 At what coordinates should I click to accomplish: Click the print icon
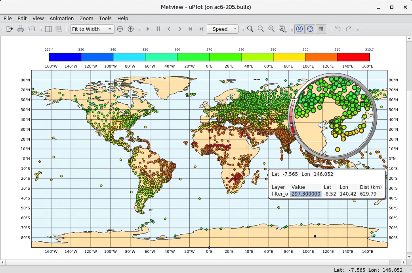click(21, 29)
